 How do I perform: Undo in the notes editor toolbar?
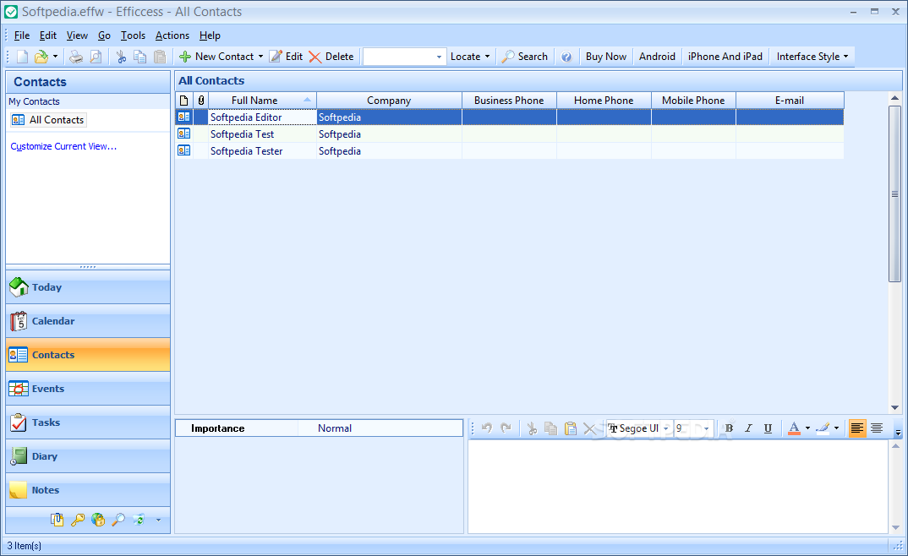tap(487, 428)
